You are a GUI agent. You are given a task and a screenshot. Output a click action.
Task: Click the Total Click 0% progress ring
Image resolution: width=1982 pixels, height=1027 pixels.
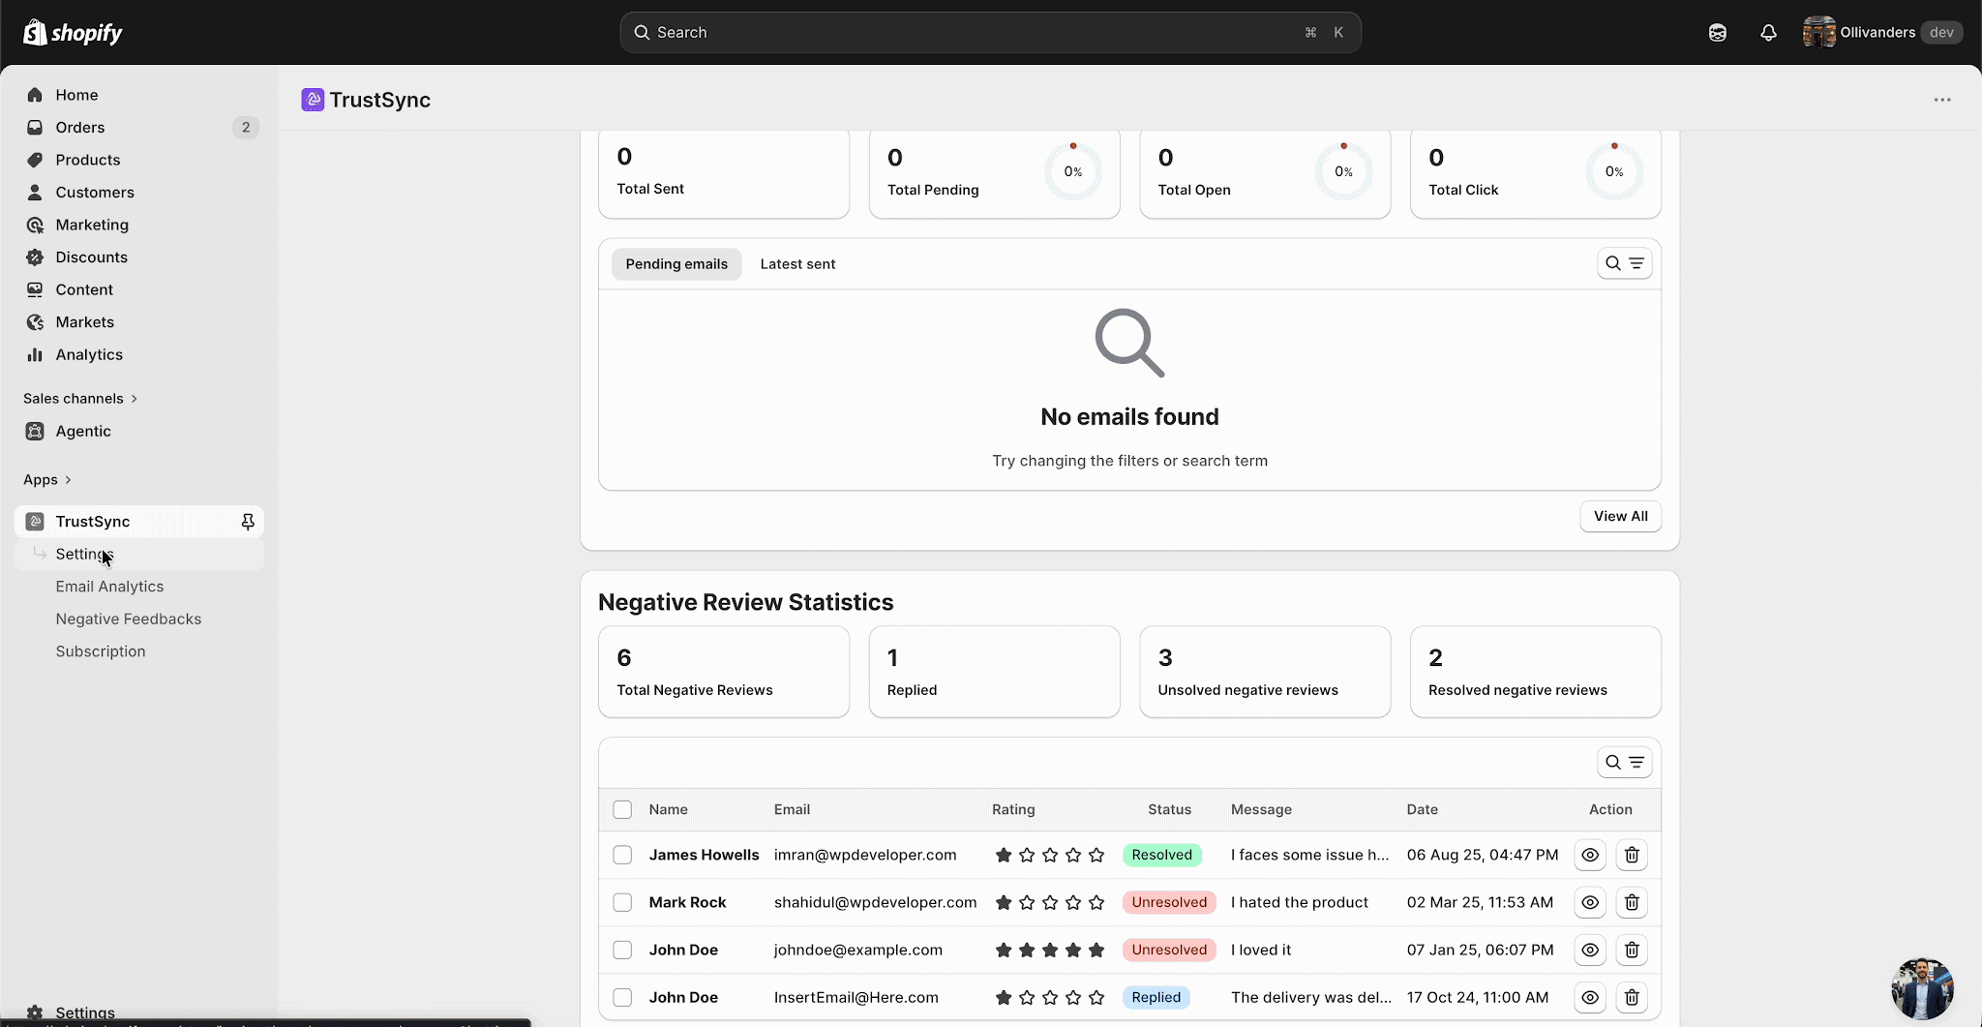[1614, 171]
